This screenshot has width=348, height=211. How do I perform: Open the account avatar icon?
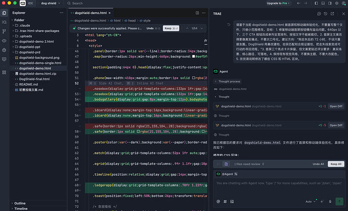(x=343, y=3)
